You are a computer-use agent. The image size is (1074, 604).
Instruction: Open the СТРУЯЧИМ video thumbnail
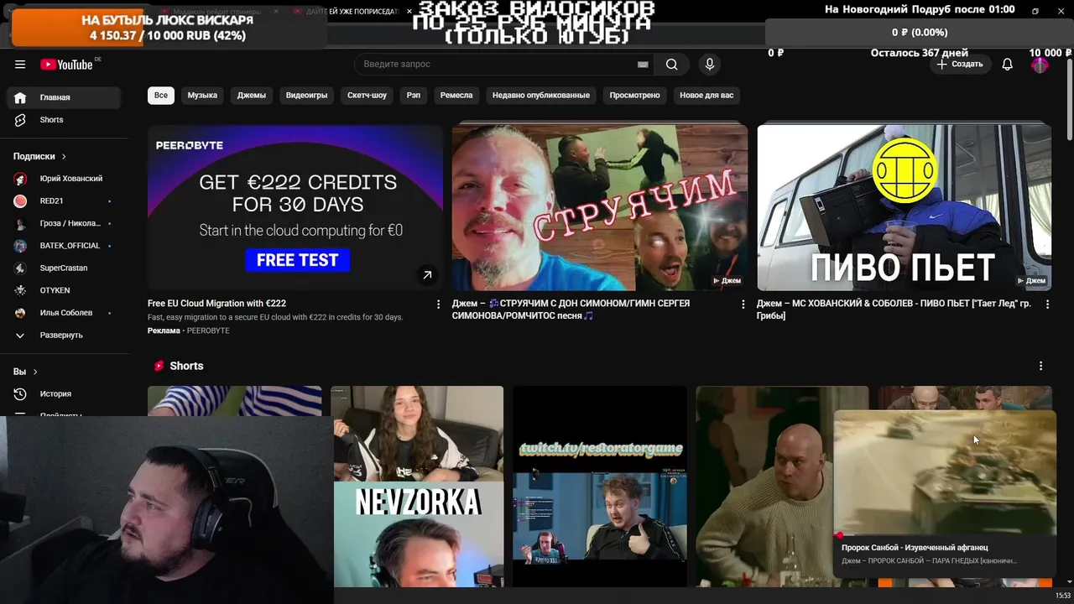pyautogui.click(x=599, y=207)
